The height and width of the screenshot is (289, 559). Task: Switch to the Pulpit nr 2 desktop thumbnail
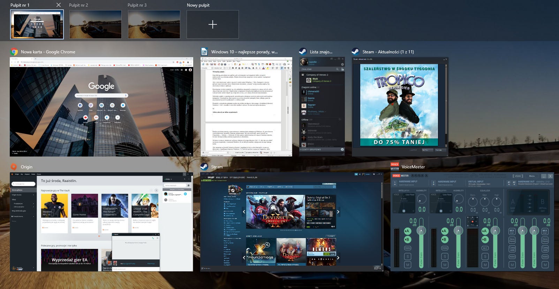point(96,24)
